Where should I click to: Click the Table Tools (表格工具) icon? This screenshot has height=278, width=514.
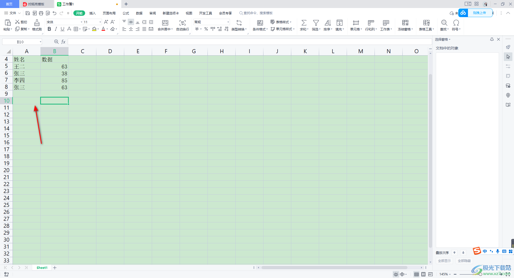[426, 23]
